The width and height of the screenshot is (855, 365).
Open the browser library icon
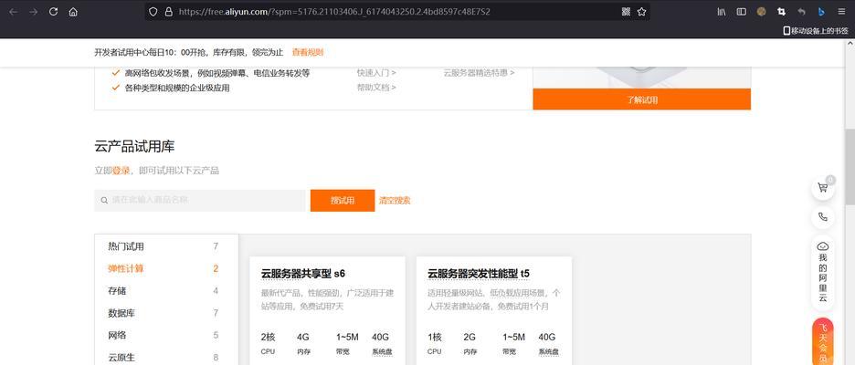pos(722,12)
